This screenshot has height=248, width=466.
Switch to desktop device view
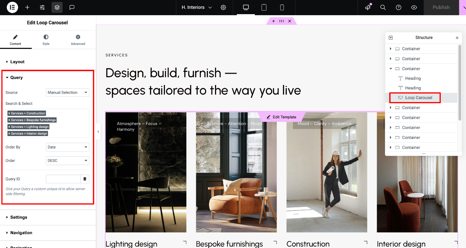click(246, 7)
